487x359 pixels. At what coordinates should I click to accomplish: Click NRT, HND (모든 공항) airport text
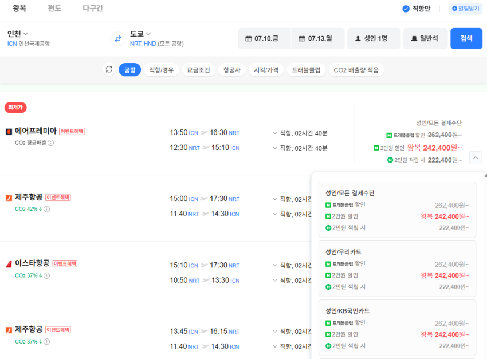pyautogui.click(x=157, y=44)
